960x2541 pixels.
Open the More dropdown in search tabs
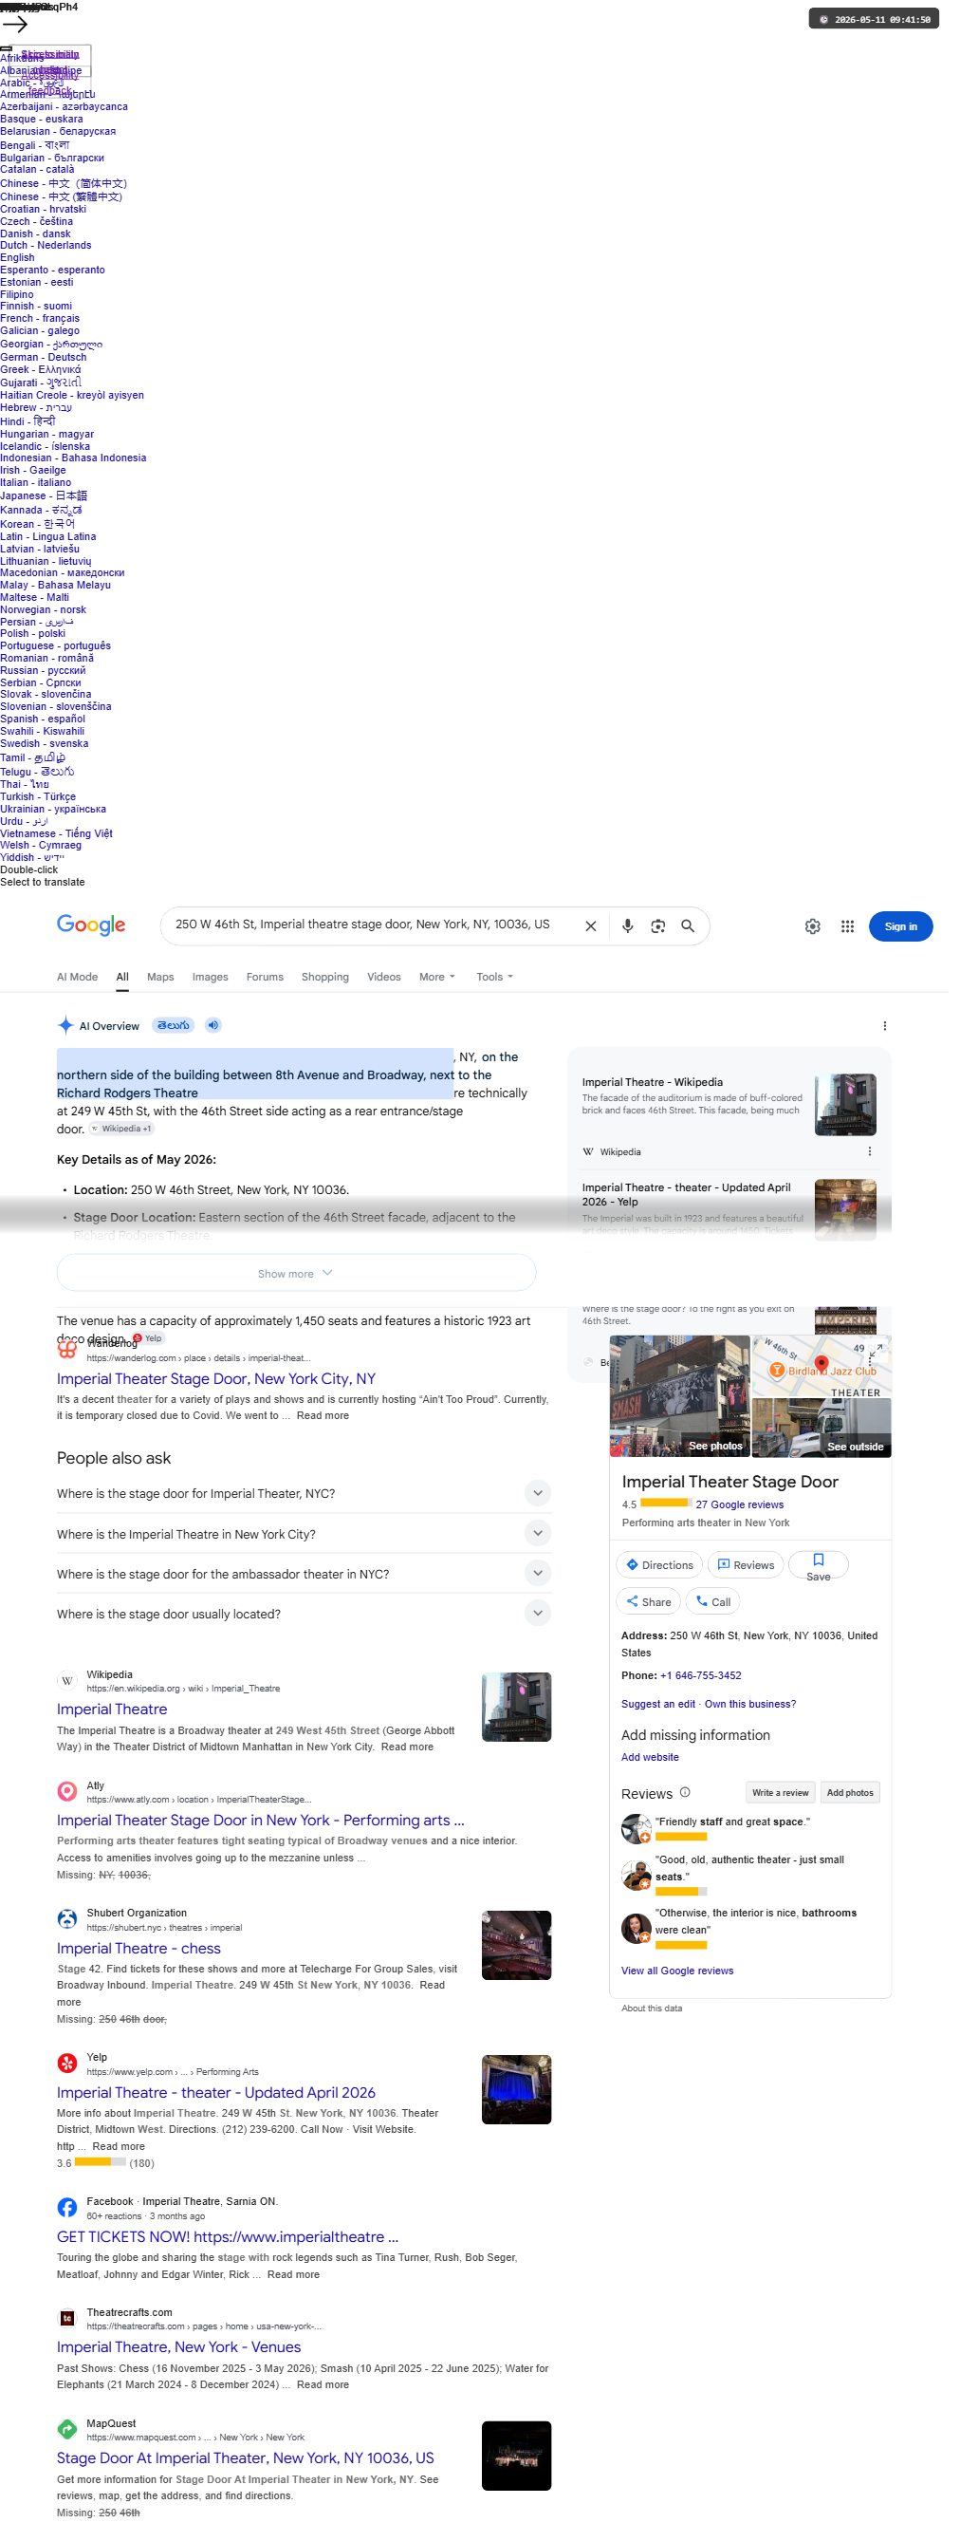[x=441, y=987]
